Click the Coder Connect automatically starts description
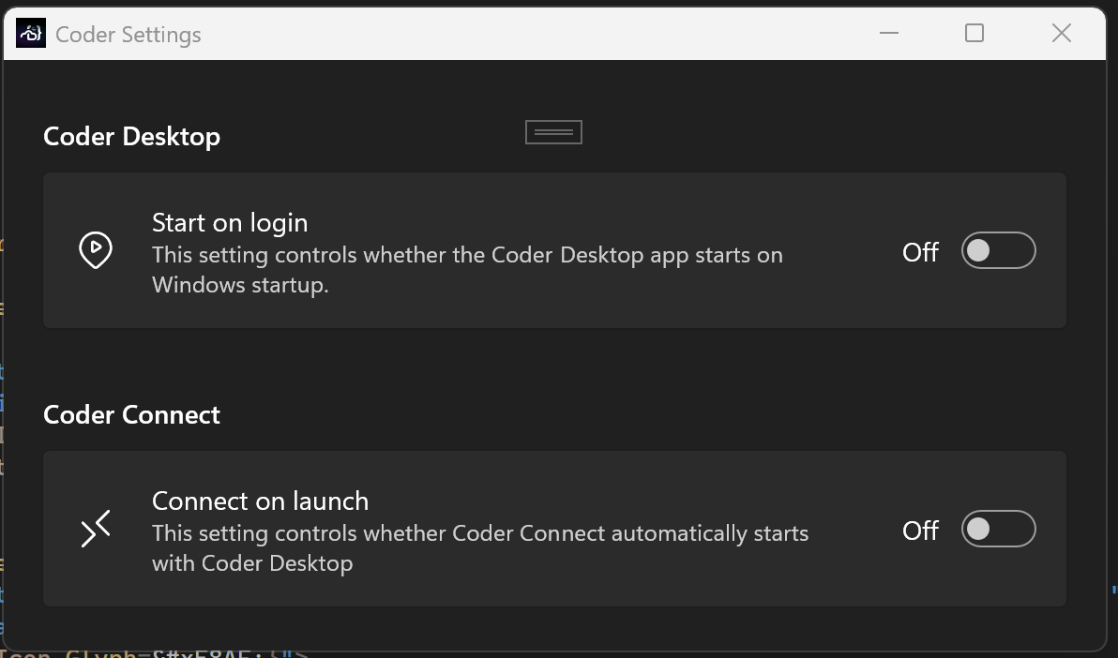Screen dimensions: 1118x658 pyautogui.click(x=480, y=548)
